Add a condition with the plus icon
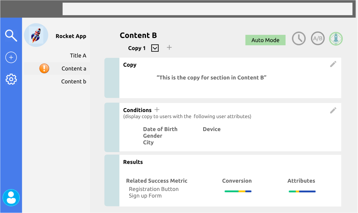 [x=157, y=110]
